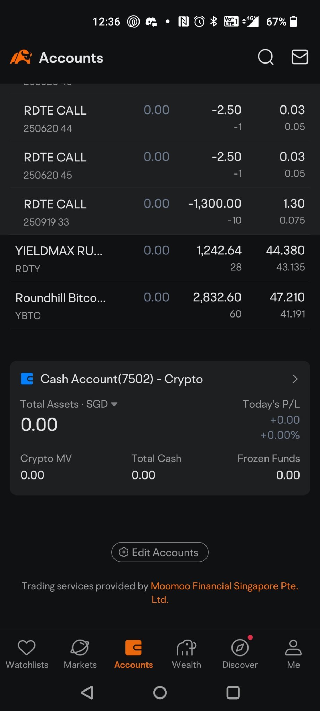
Task: Open the Me profile tab
Action: click(x=293, y=654)
